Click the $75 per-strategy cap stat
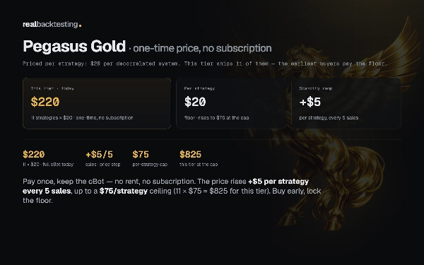This screenshot has width=424, height=265. click(150, 158)
